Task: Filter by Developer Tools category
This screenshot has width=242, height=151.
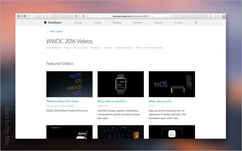Action: point(80,48)
